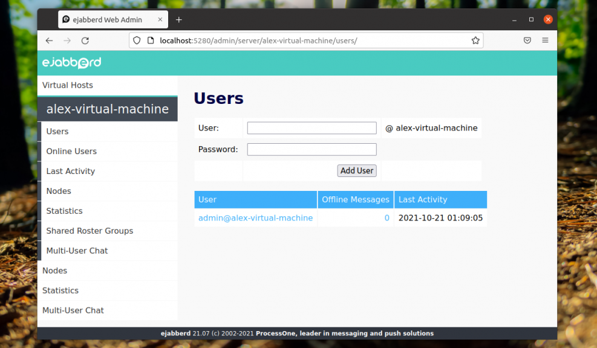Screen dimensions: 597x348
Task: Open Virtual Hosts in the sidebar
Action: pyautogui.click(x=67, y=85)
